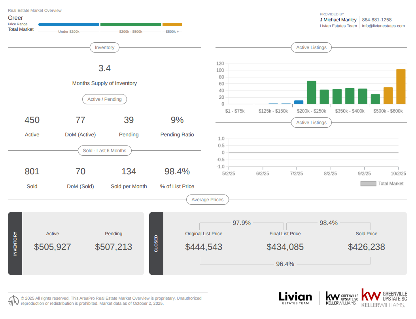Viewport: 416px width, 319px height.
Task: Select the vertical CLOSED tab label
Action: click(156, 243)
